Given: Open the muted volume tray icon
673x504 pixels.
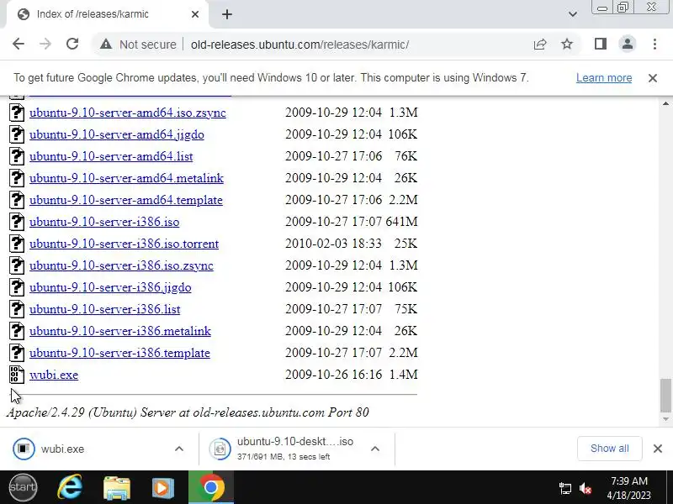Looking at the screenshot, I should (x=585, y=488).
